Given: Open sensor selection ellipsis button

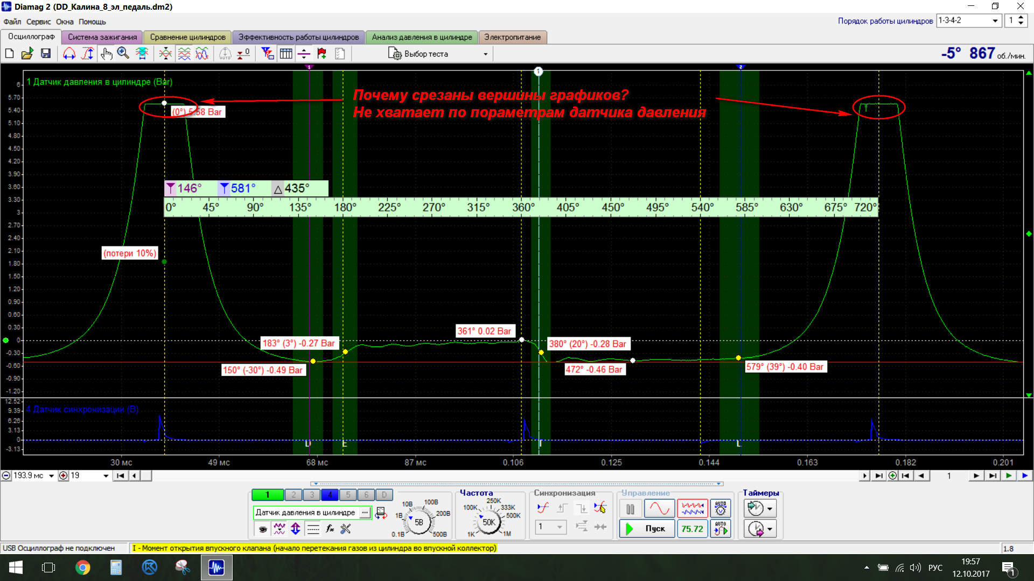Looking at the screenshot, I should (x=365, y=513).
